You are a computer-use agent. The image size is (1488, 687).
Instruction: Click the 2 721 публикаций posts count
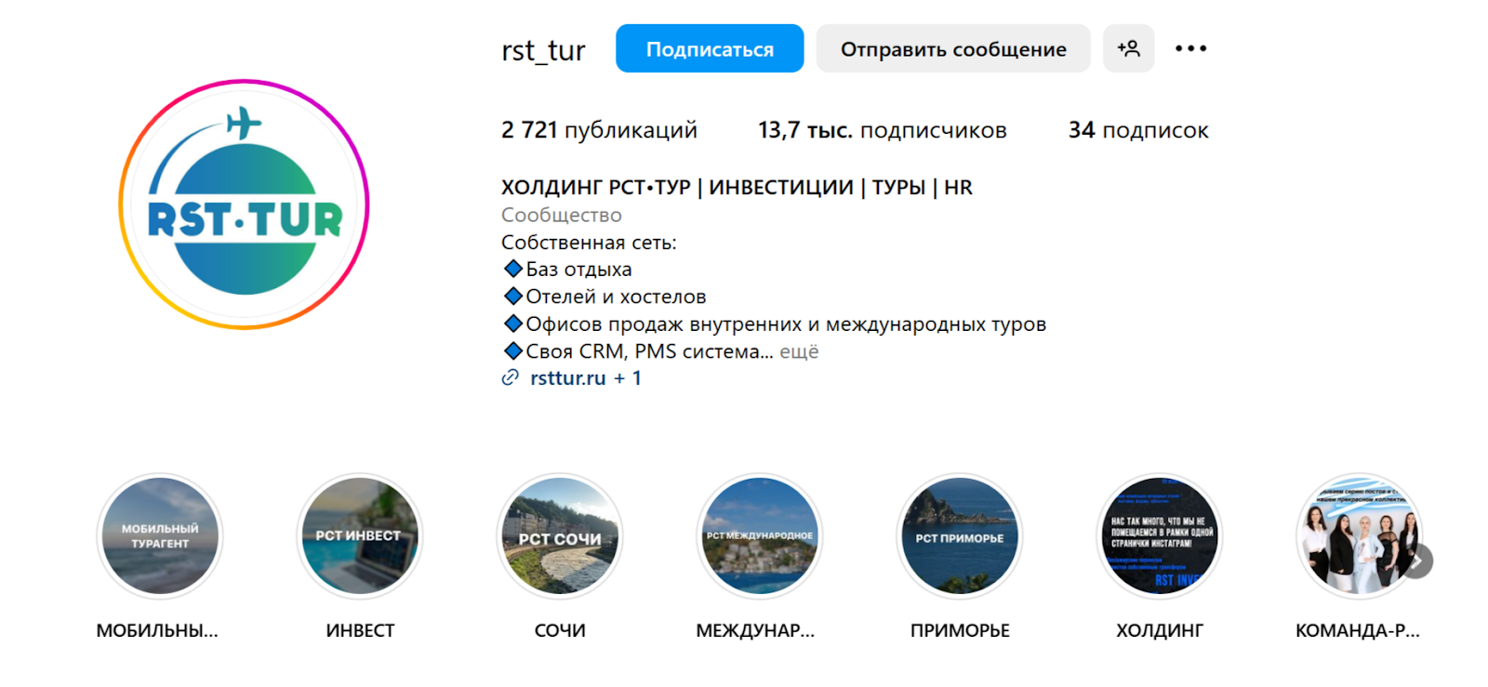pyautogui.click(x=599, y=130)
